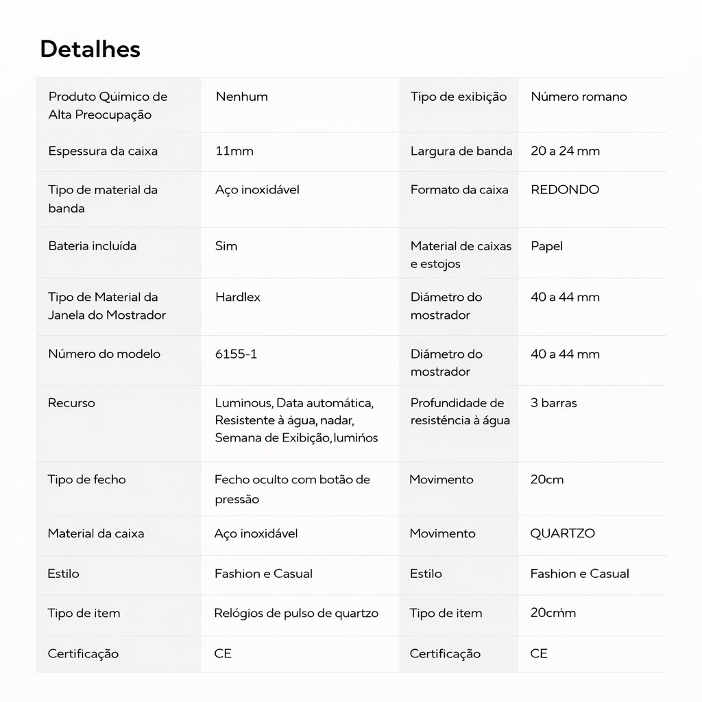
Task: Select the Fecho oculto com botão de pressão text
Action: tap(292, 489)
